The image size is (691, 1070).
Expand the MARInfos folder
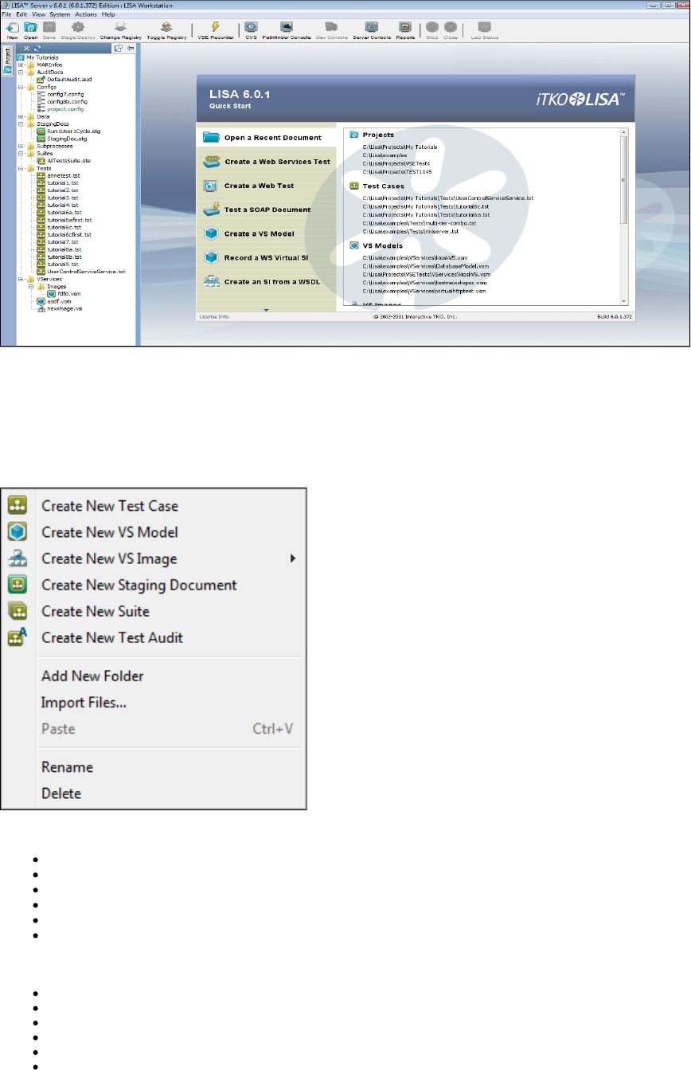point(20,65)
